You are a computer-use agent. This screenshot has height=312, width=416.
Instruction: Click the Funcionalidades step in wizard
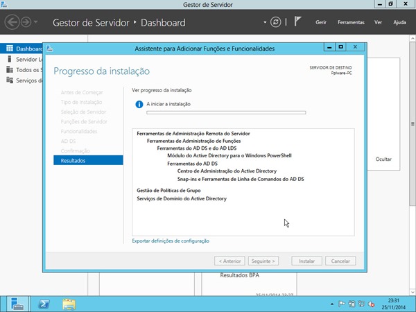[79, 131]
